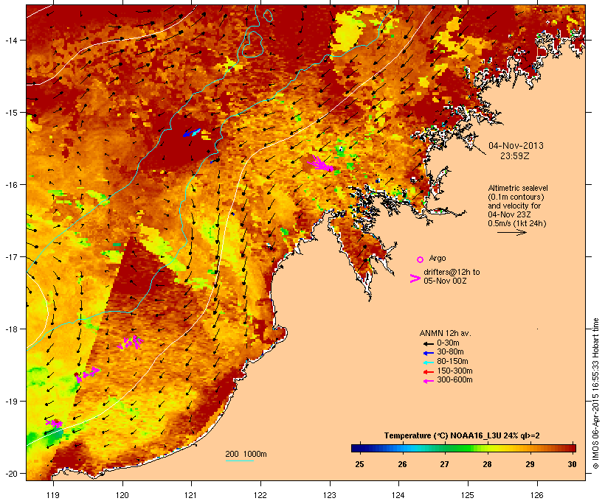
Task: Click the Argo legend label
Action: (438, 258)
